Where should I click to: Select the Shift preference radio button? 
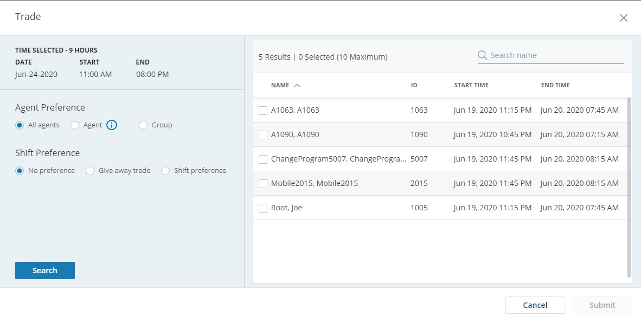point(165,171)
